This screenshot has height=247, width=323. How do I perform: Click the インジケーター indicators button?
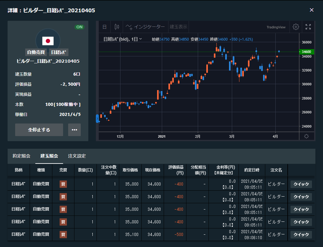tap(145, 27)
